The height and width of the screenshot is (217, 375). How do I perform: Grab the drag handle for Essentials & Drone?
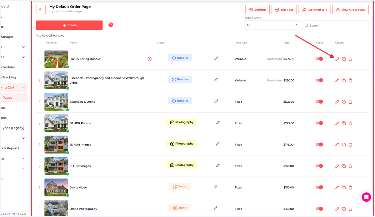click(40, 102)
